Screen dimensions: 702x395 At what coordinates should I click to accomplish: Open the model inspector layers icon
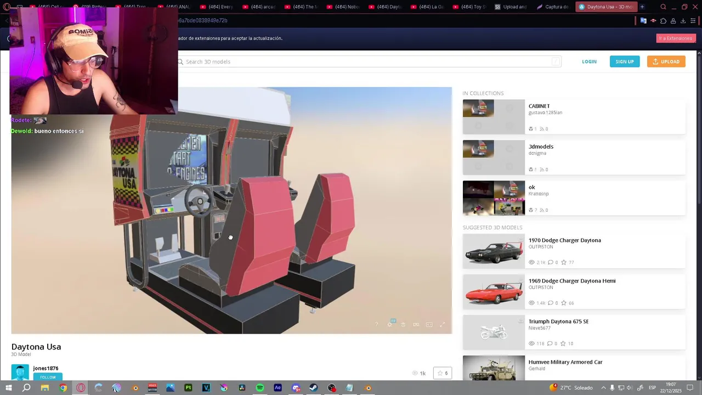tap(403, 325)
